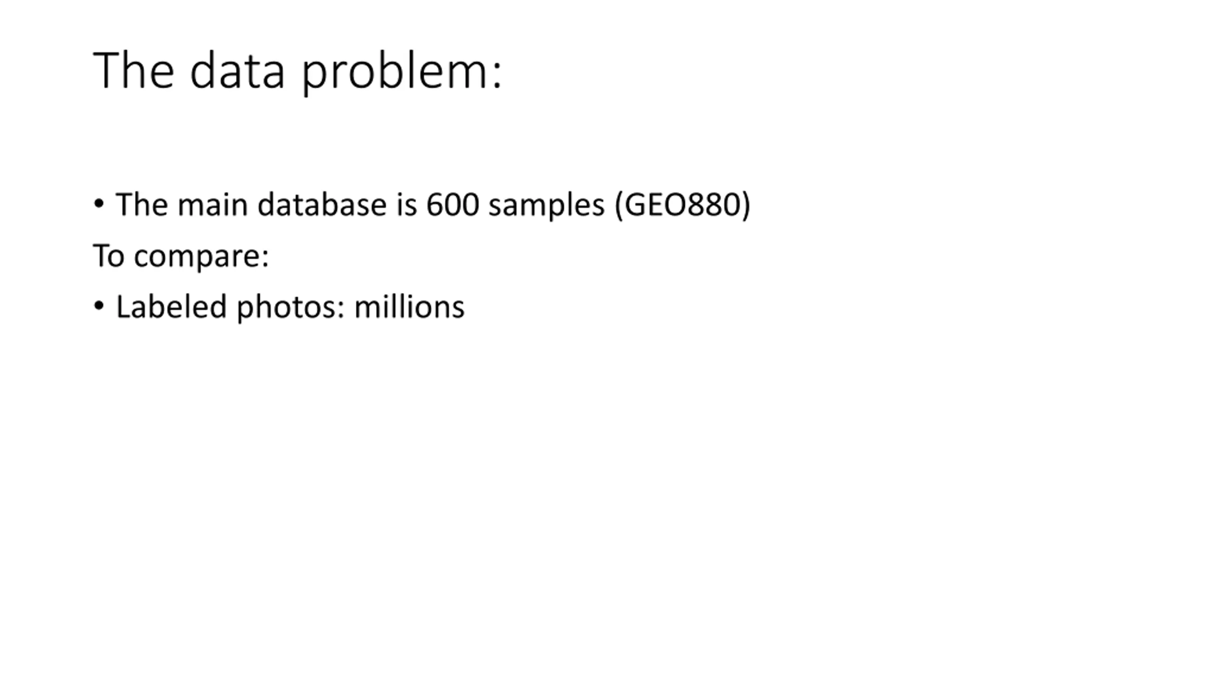This screenshot has height=684, width=1216.
Task: Select the word 'photos:' in second bullet
Action: tap(291, 308)
